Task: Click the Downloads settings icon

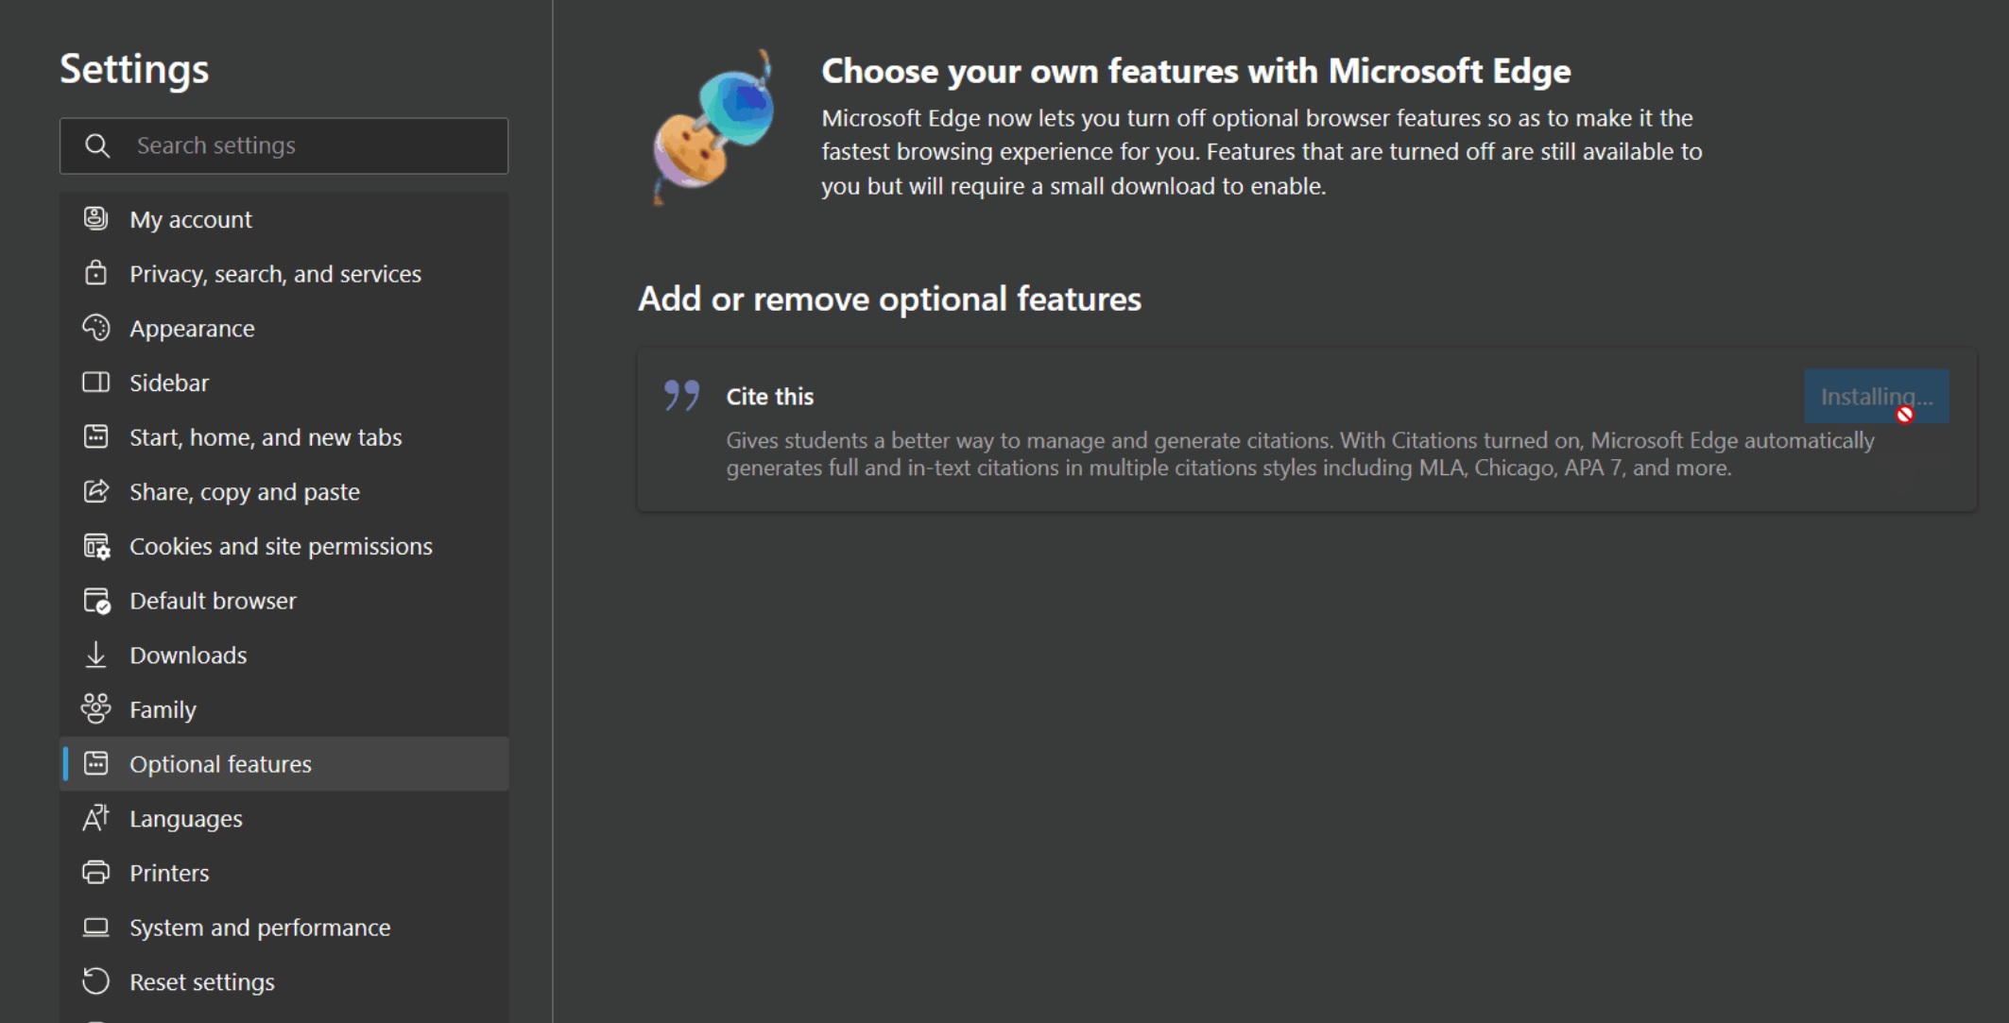Action: 96,655
